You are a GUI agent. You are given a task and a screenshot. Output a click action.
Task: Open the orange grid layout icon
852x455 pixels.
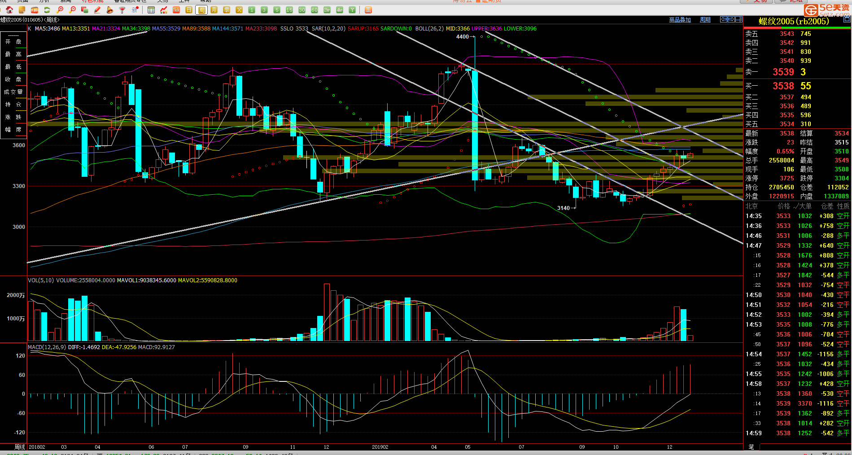tap(368, 10)
